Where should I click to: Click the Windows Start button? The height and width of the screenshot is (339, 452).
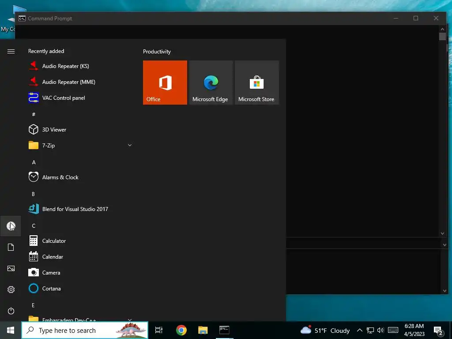click(x=11, y=330)
